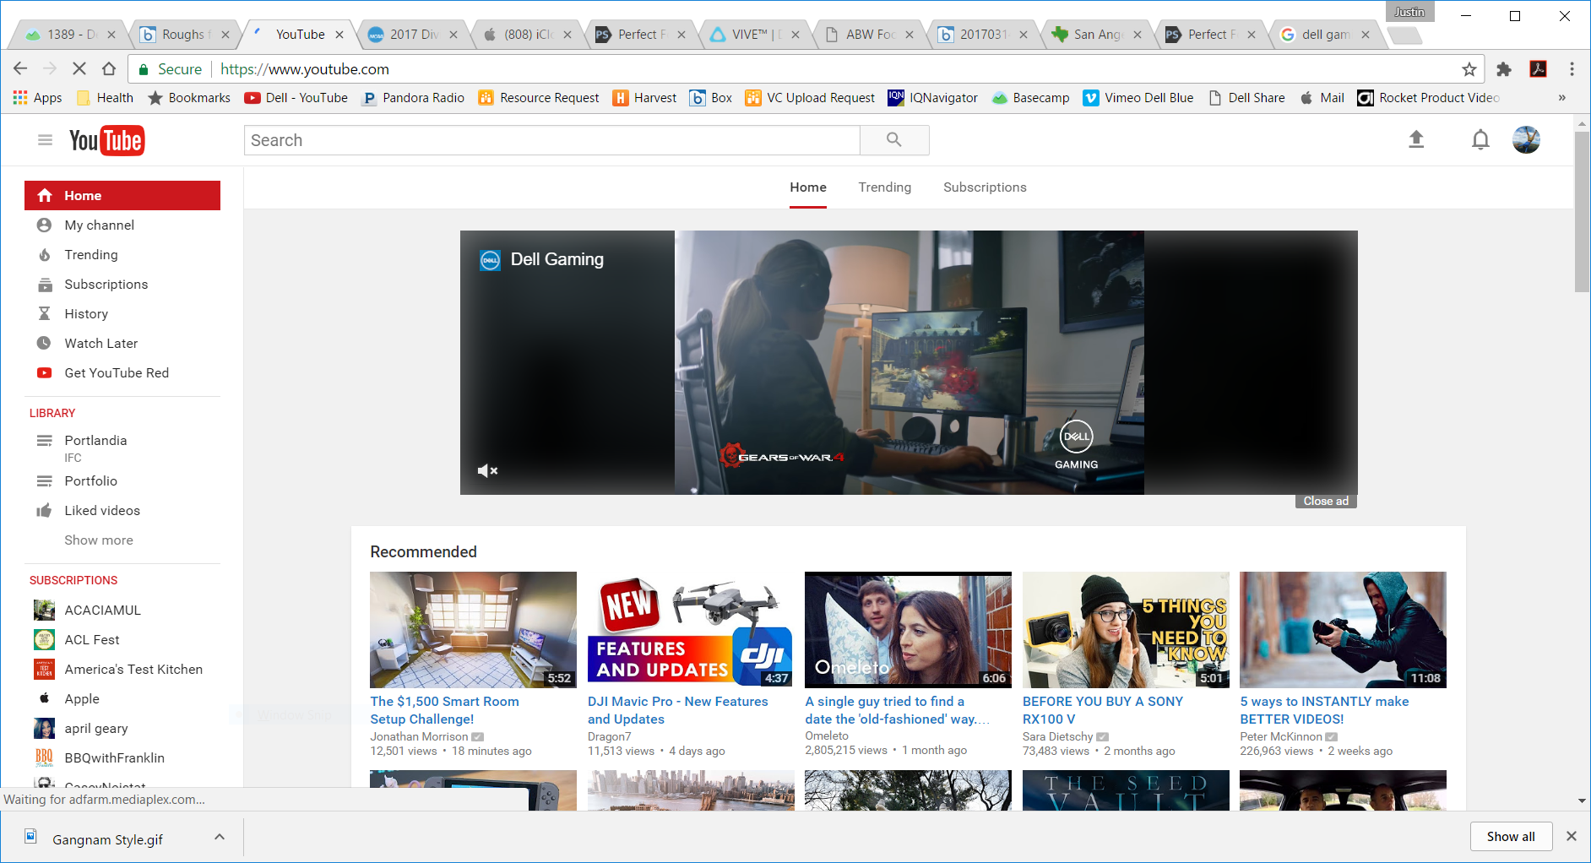The height and width of the screenshot is (863, 1591).
Task: Open the Mail bookmark
Action: [1322, 98]
